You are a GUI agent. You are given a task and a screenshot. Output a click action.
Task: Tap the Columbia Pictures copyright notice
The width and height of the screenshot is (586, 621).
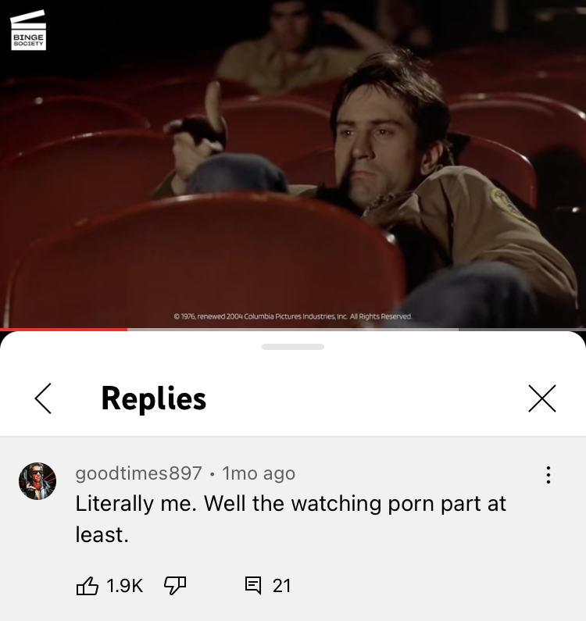(293, 316)
